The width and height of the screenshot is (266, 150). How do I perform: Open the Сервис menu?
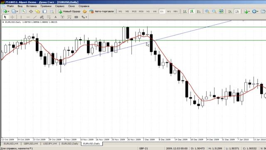(x=60, y=6)
